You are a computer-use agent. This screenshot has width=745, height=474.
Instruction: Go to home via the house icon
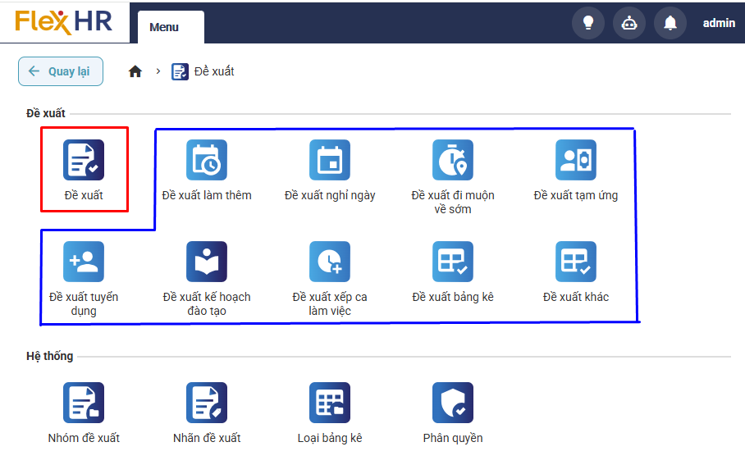tap(135, 71)
